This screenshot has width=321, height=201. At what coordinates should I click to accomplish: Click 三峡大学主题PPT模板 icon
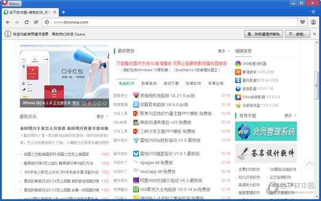[x=136, y=131]
